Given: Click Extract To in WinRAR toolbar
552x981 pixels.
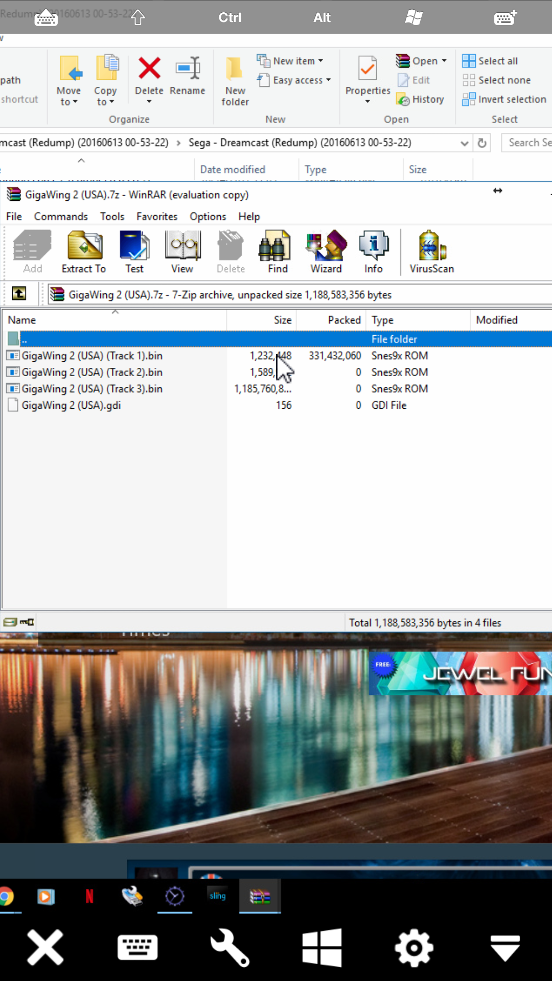Looking at the screenshot, I should (x=84, y=252).
